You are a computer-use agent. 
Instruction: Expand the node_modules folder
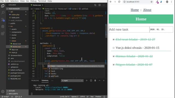(x=17, y=20)
